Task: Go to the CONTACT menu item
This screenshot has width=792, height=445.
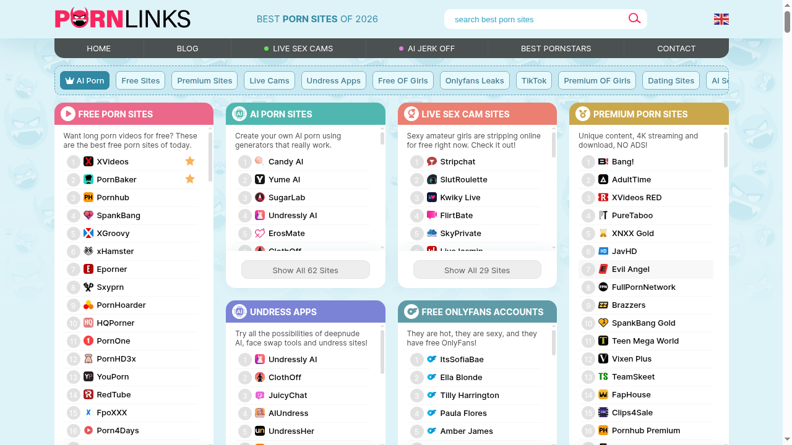Action: (x=676, y=48)
